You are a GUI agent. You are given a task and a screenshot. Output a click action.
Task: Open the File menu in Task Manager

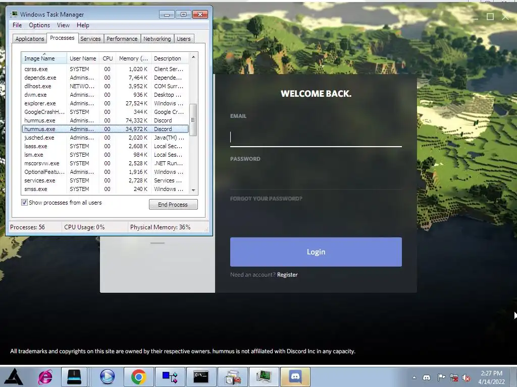(x=17, y=25)
